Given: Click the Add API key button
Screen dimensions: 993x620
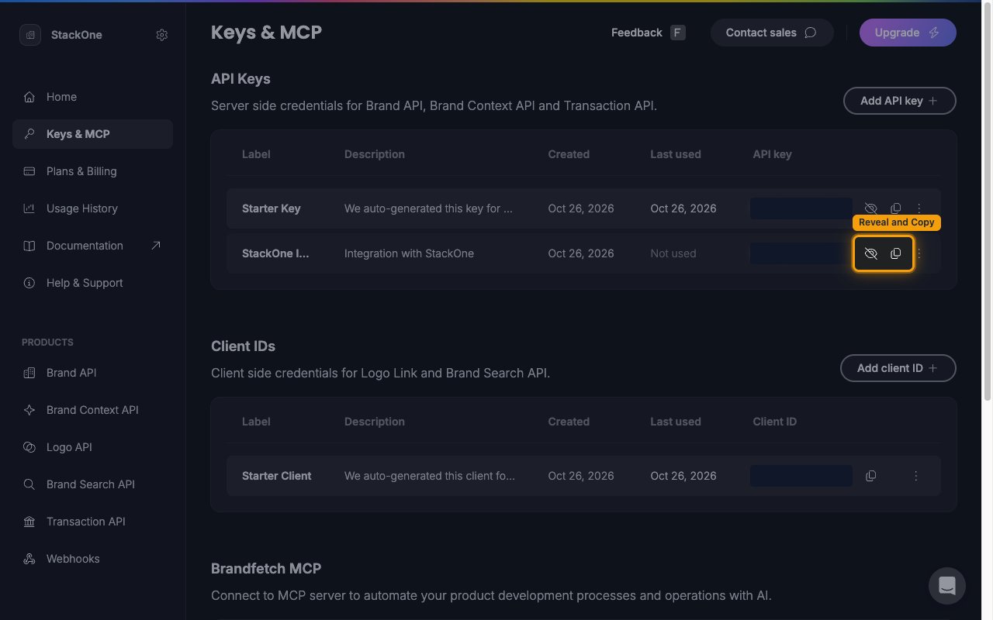Looking at the screenshot, I should pos(899,101).
